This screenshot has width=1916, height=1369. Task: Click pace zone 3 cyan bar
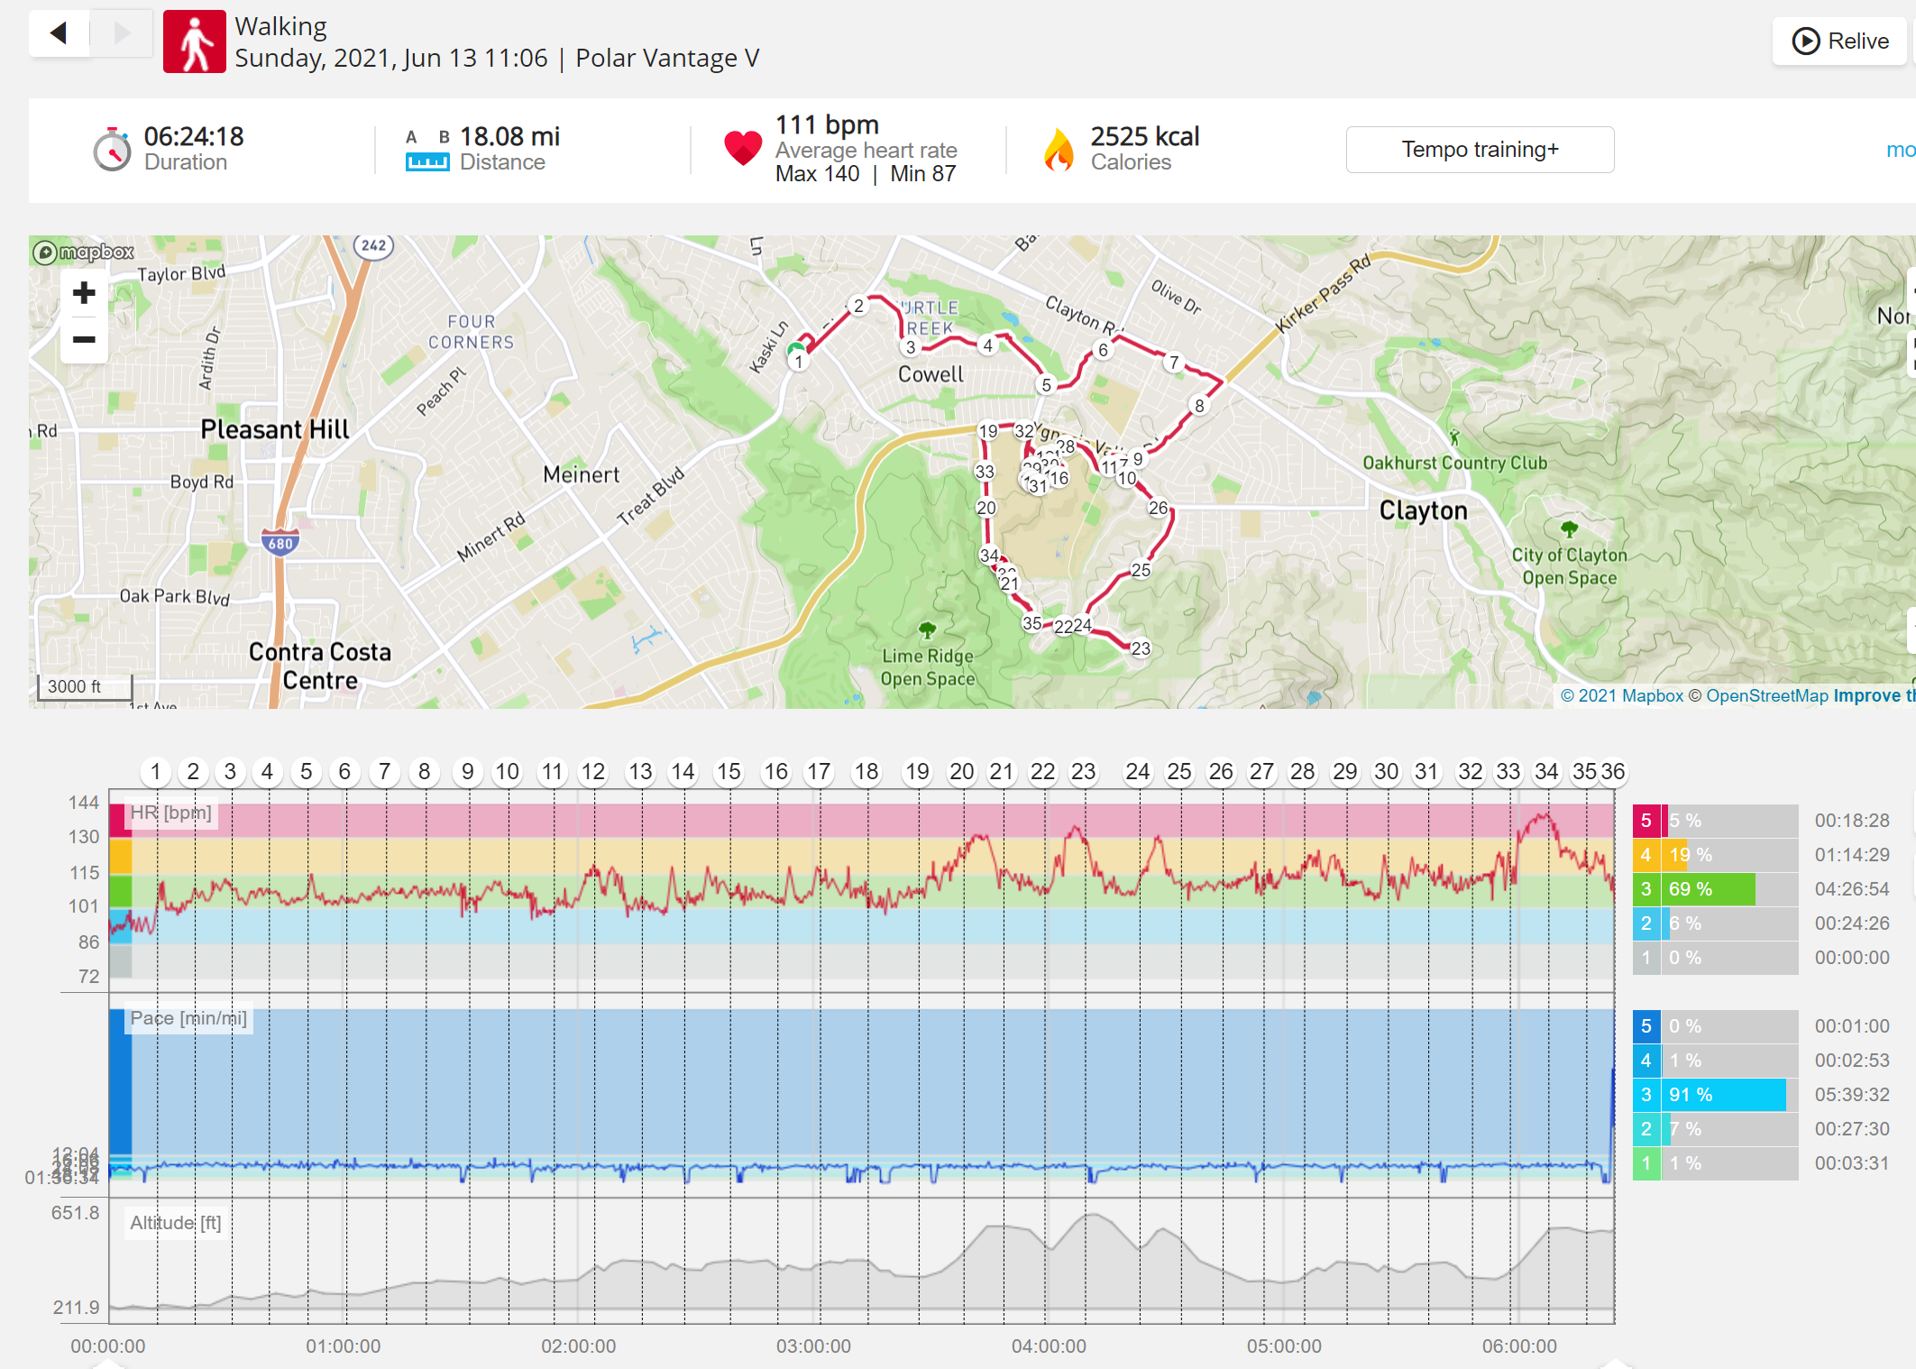click(1724, 1095)
